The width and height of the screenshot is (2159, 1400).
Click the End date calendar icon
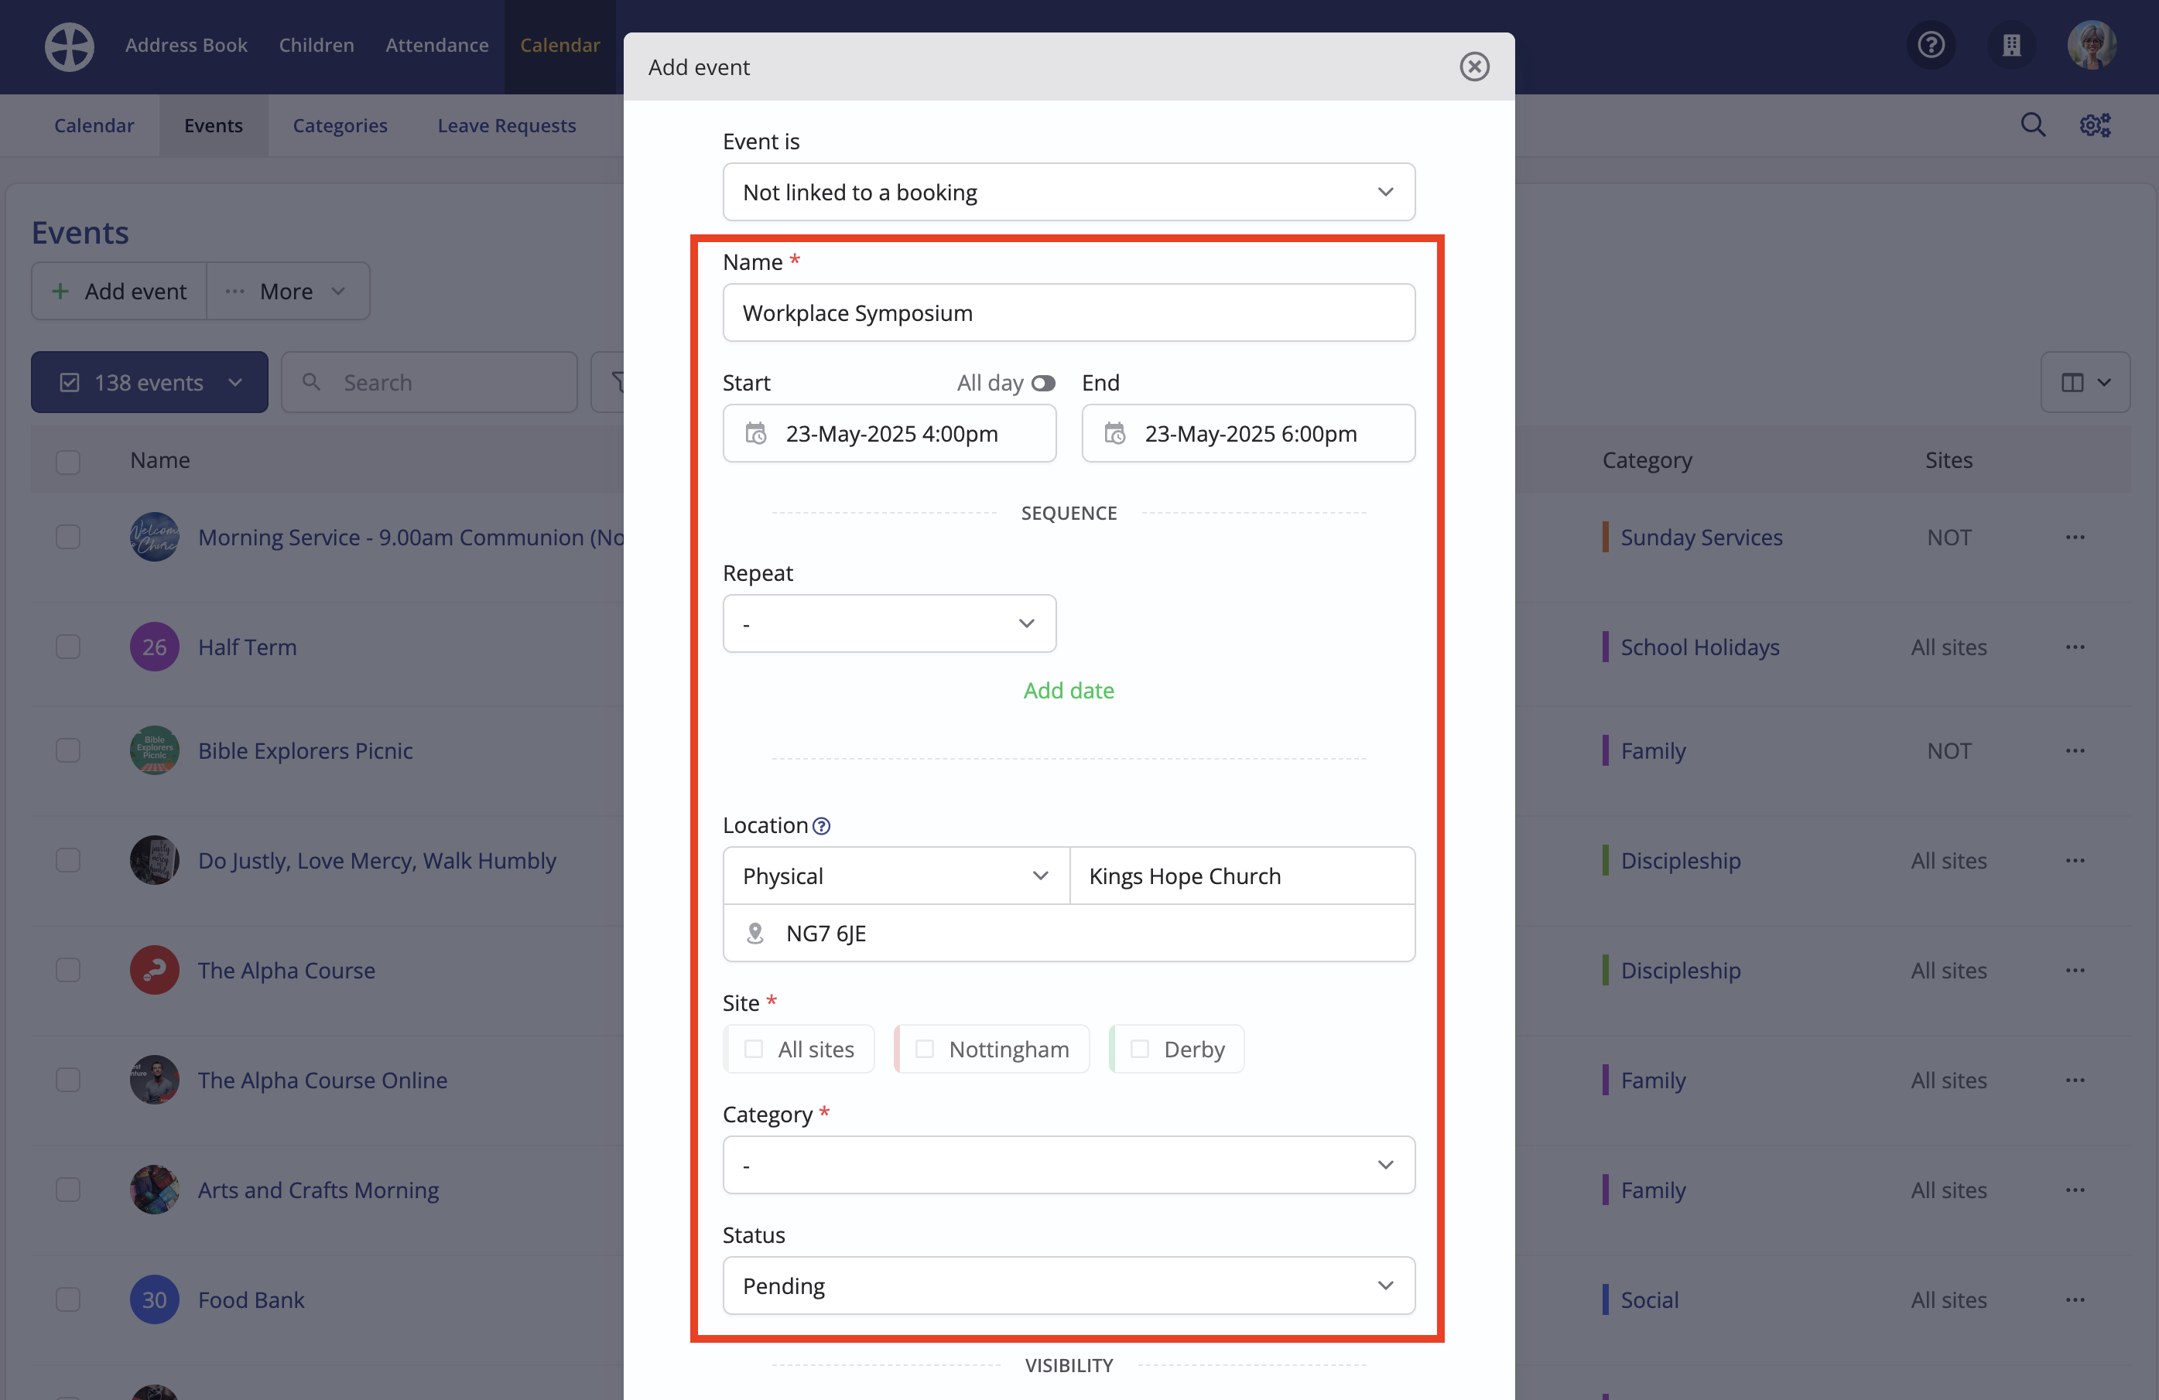coord(1114,433)
